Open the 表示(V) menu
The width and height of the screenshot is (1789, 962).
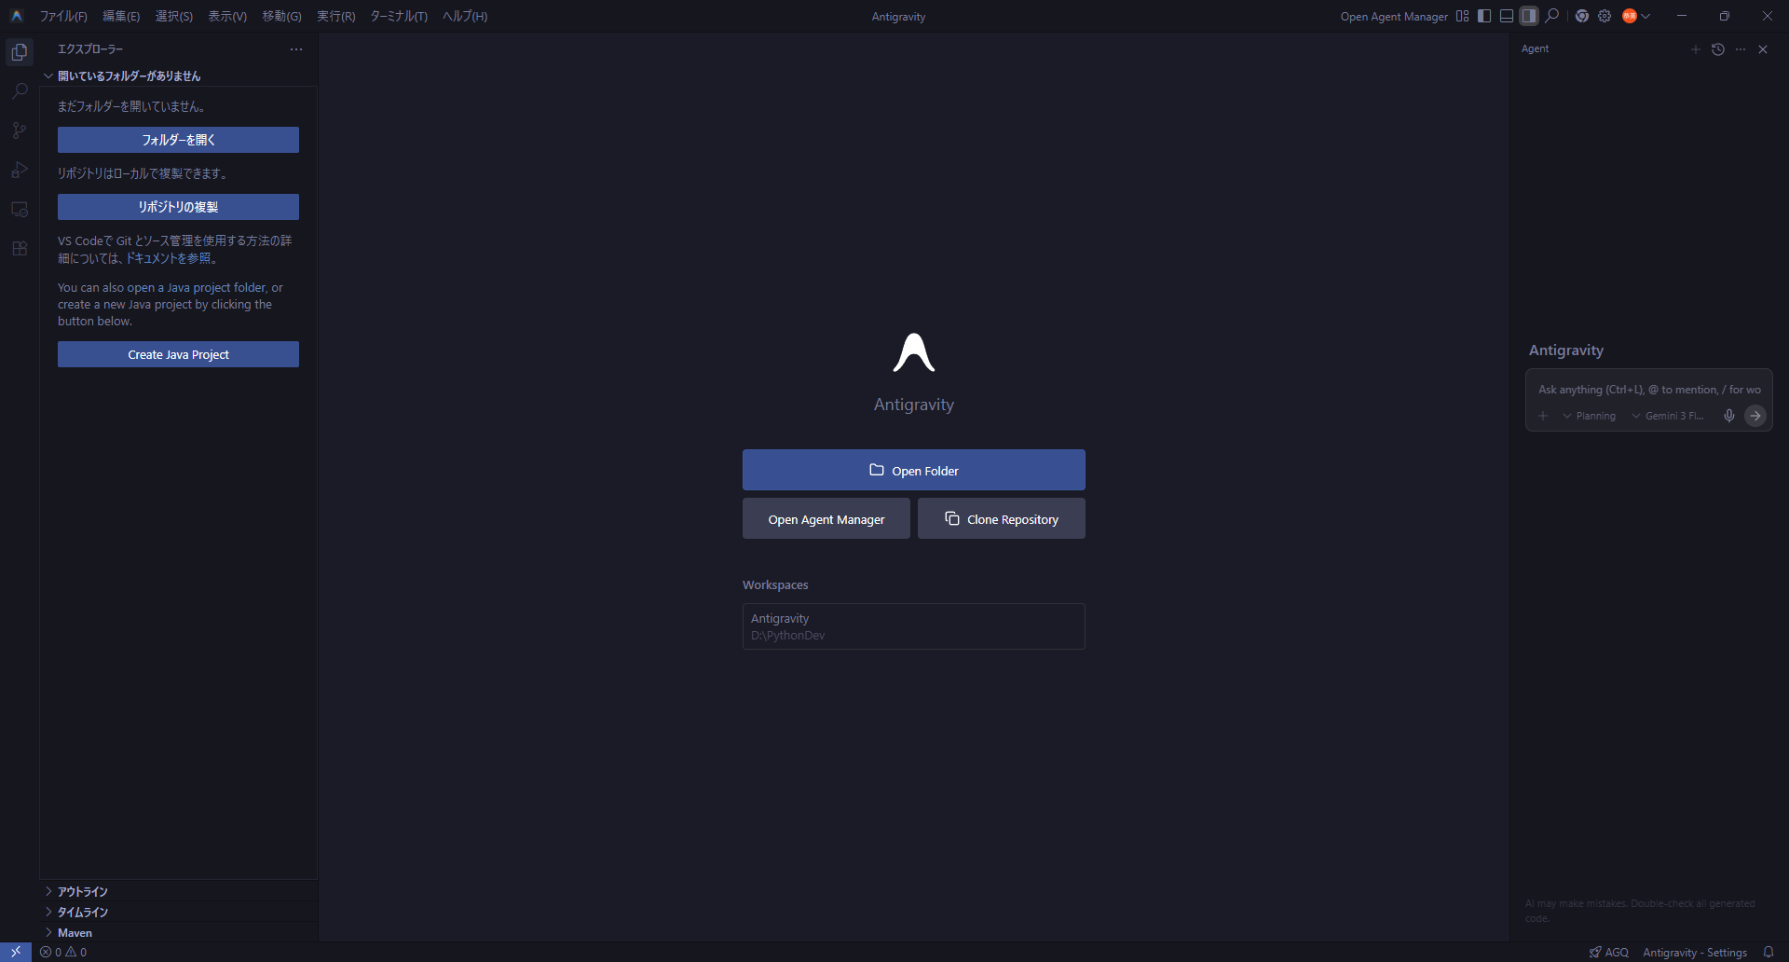click(x=227, y=16)
